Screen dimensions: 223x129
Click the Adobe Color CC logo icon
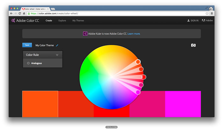click(13, 20)
